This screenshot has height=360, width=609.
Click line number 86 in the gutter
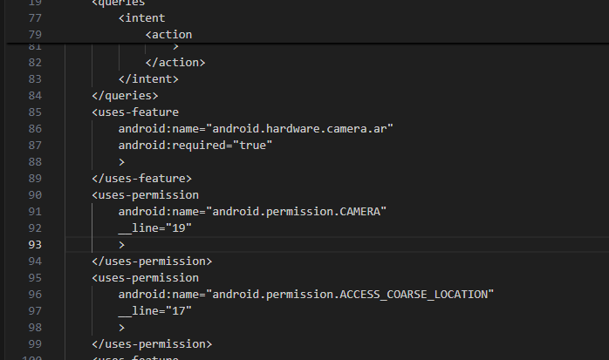coord(35,128)
